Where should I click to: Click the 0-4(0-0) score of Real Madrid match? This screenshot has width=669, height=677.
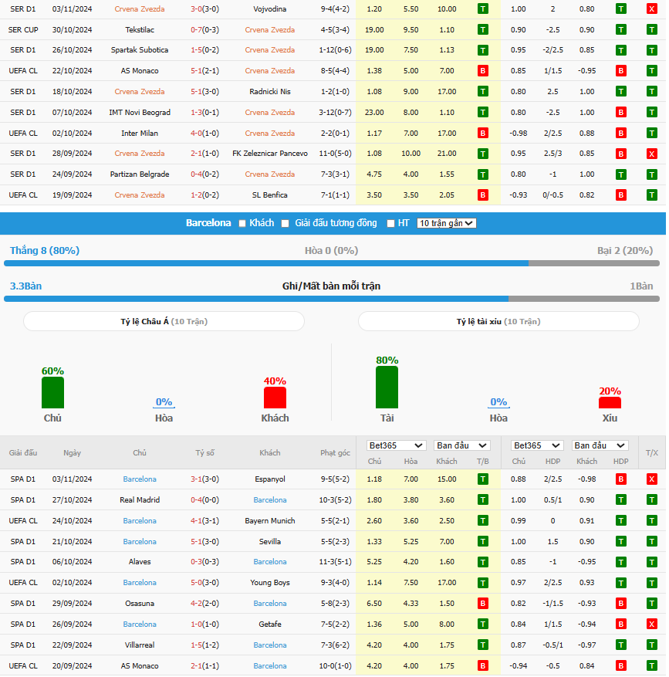click(x=204, y=500)
